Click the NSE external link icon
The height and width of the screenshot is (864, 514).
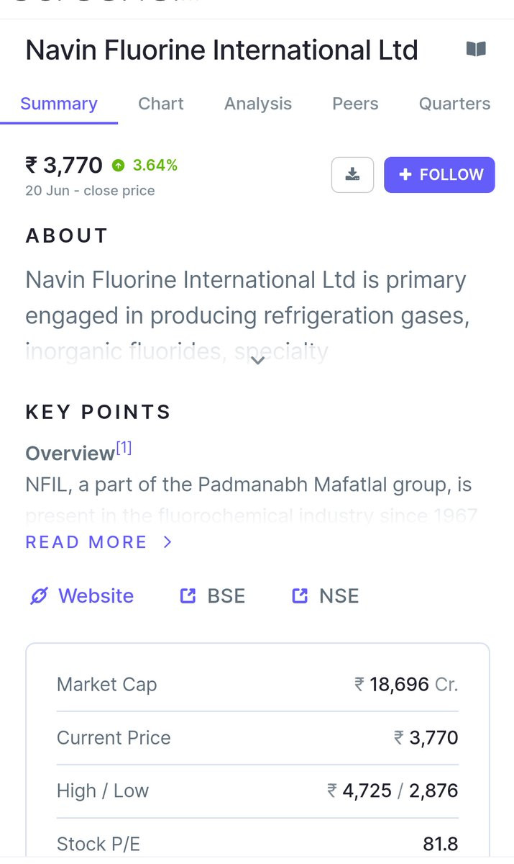click(300, 596)
